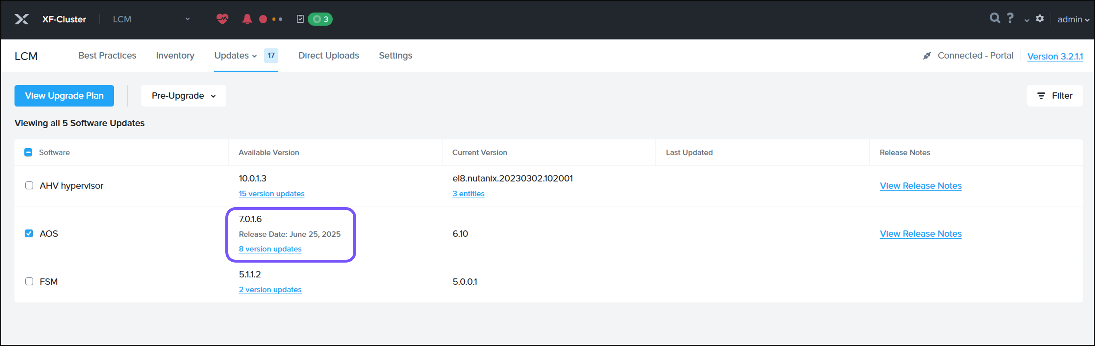This screenshot has height=346, width=1095.
Task: Switch to the Inventory tab
Action: tap(175, 56)
